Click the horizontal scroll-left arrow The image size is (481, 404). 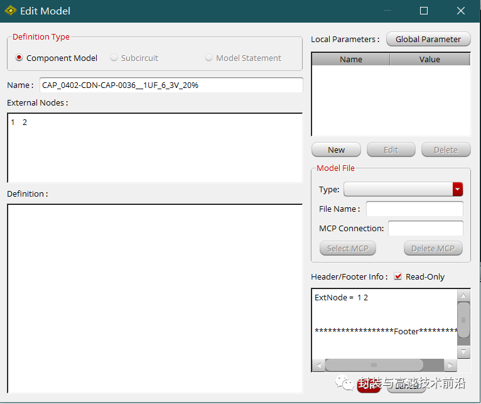point(319,365)
